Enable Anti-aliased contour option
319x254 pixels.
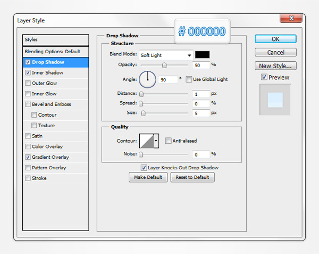(x=169, y=141)
